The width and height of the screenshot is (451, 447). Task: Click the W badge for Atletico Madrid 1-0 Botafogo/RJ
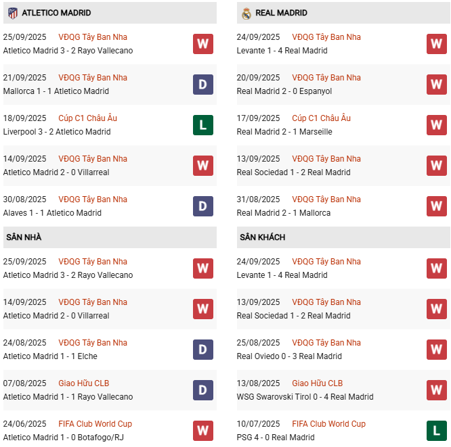[x=203, y=431]
